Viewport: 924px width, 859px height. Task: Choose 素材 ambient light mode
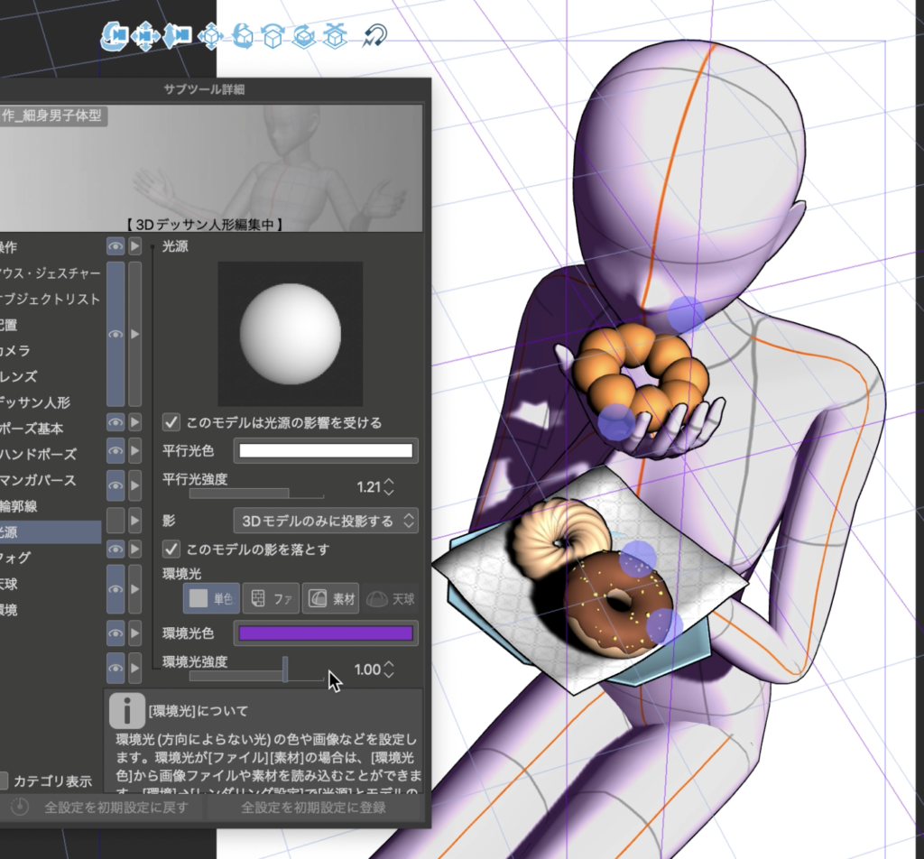pos(331,598)
